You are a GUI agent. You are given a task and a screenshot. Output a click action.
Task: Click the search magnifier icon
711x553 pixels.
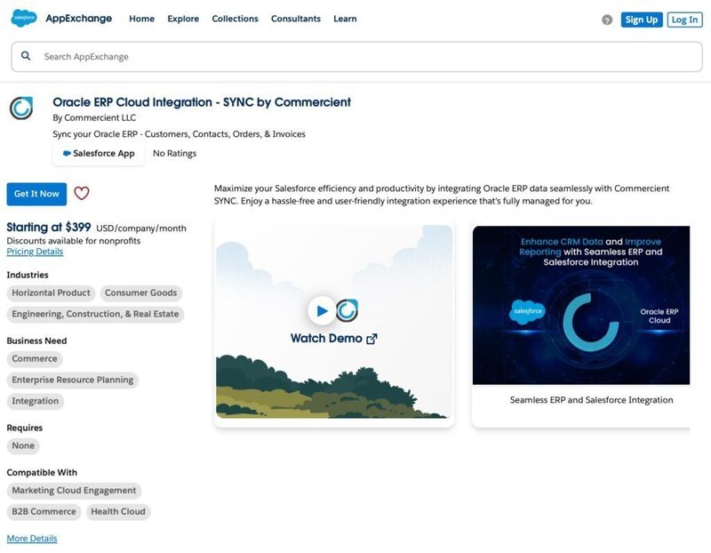tap(26, 56)
